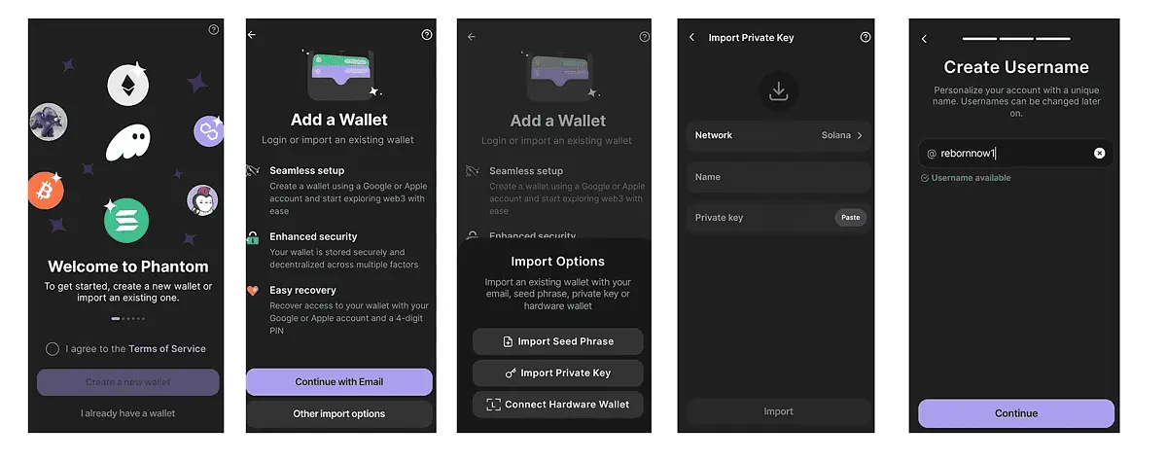Tap the Solana coin icon
This screenshot has height=461, width=1167.
[x=126, y=220]
